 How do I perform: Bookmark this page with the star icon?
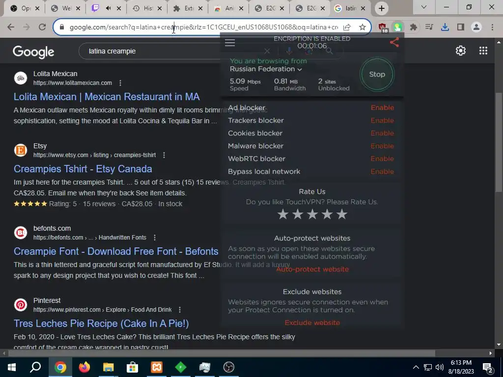point(363,27)
